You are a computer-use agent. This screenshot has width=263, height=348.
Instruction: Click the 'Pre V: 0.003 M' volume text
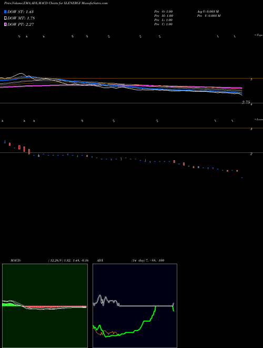(208, 16)
